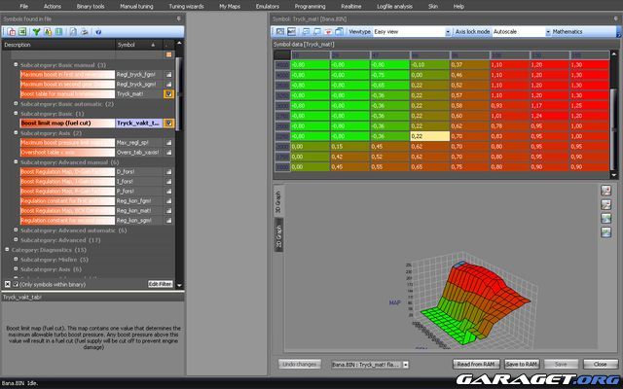This screenshot has width=623, height=389.
Task: Click the printer icon in symbols toolbar
Action: coord(86,32)
